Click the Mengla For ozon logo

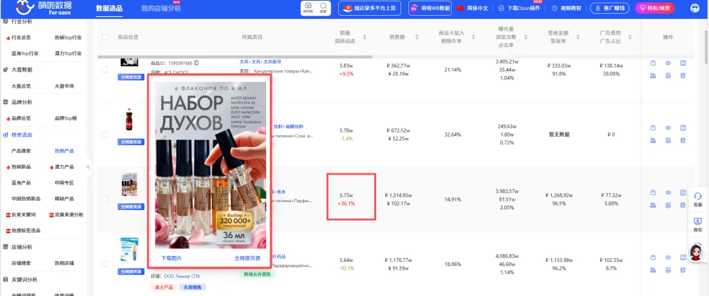pyautogui.click(x=44, y=8)
